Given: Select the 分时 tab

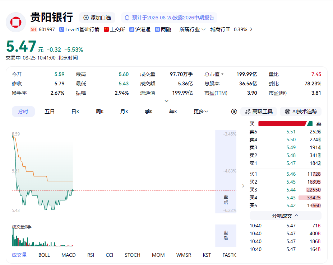Looking at the screenshot, I should [x=23, y=112].
